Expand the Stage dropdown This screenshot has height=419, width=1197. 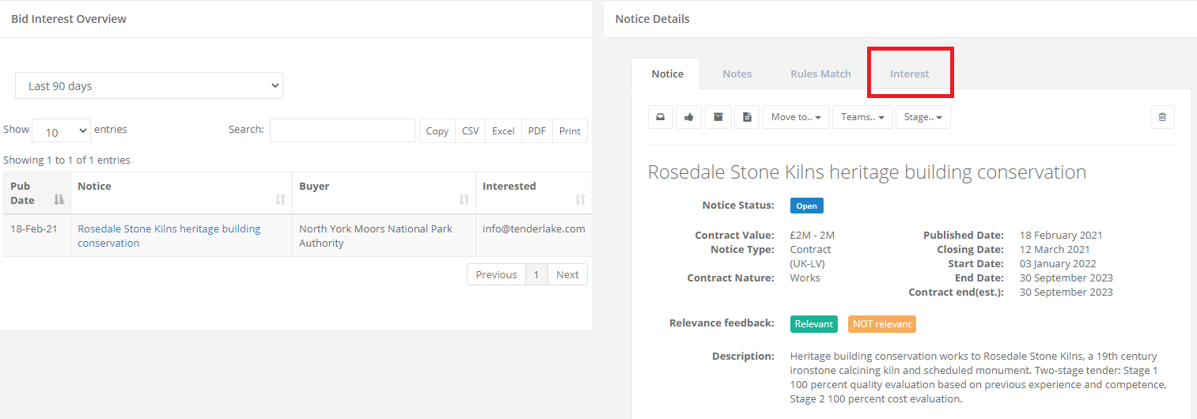tap(922, 117)
